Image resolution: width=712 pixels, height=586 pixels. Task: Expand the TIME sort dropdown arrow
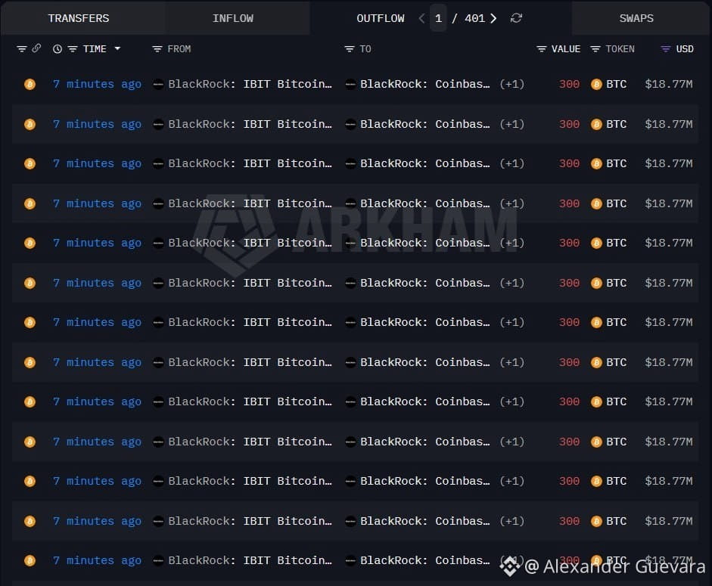(x=117, y=48)
